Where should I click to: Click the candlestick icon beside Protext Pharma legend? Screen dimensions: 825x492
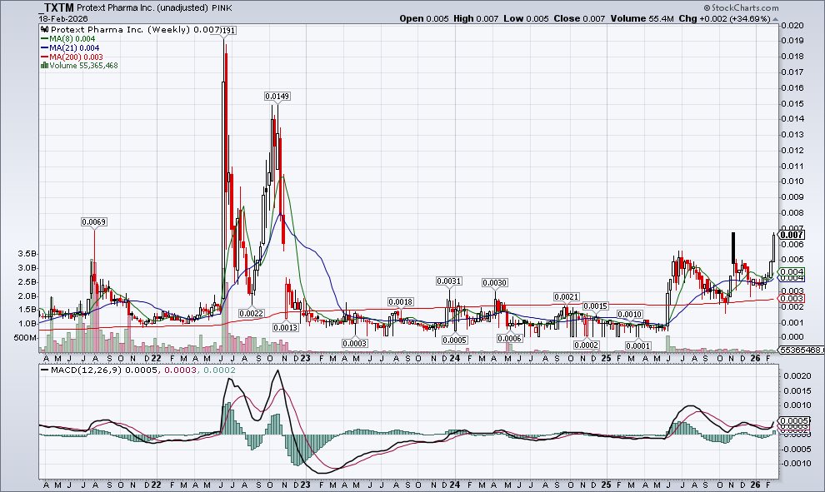tap(44, 29)
